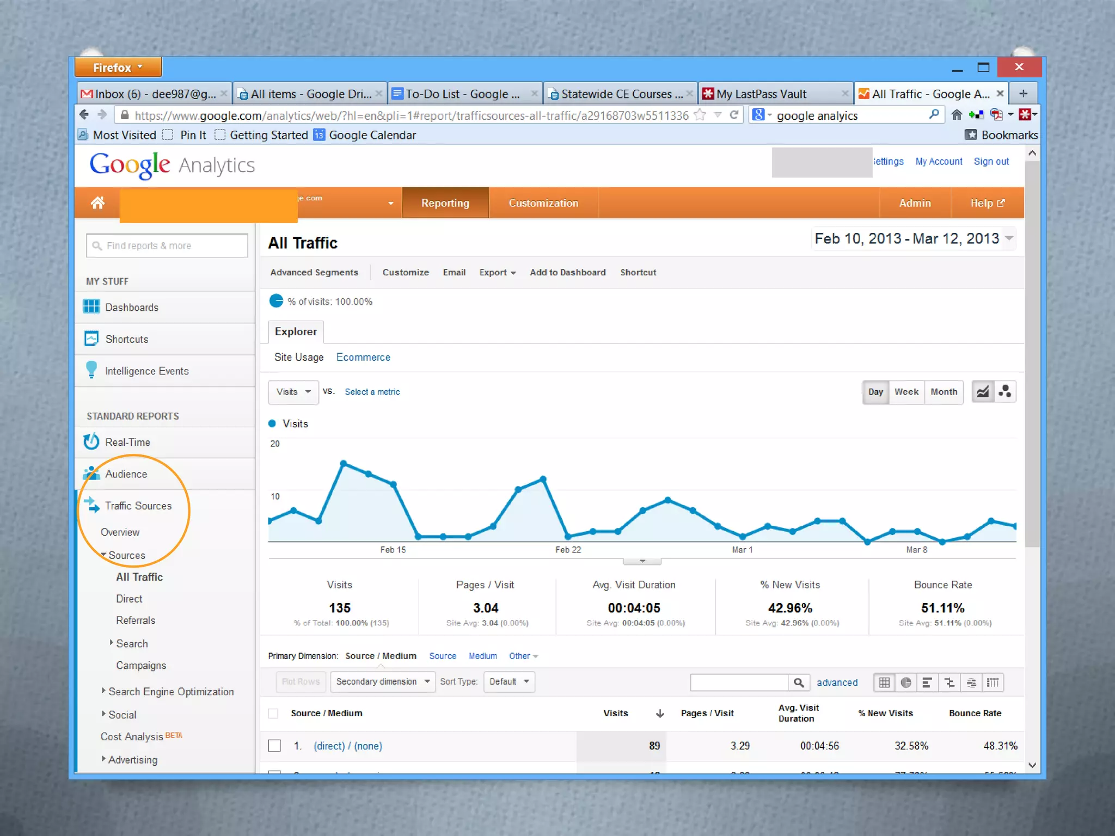Click the Firefox forward arrow
Screen dimensions: 1115x836
click(102, 115)
